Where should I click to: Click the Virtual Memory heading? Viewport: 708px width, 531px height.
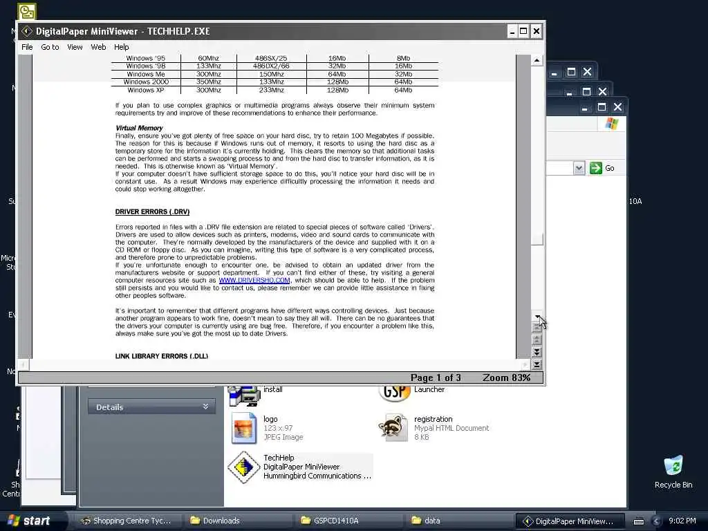pyautogui.click(x=139, y=128)
